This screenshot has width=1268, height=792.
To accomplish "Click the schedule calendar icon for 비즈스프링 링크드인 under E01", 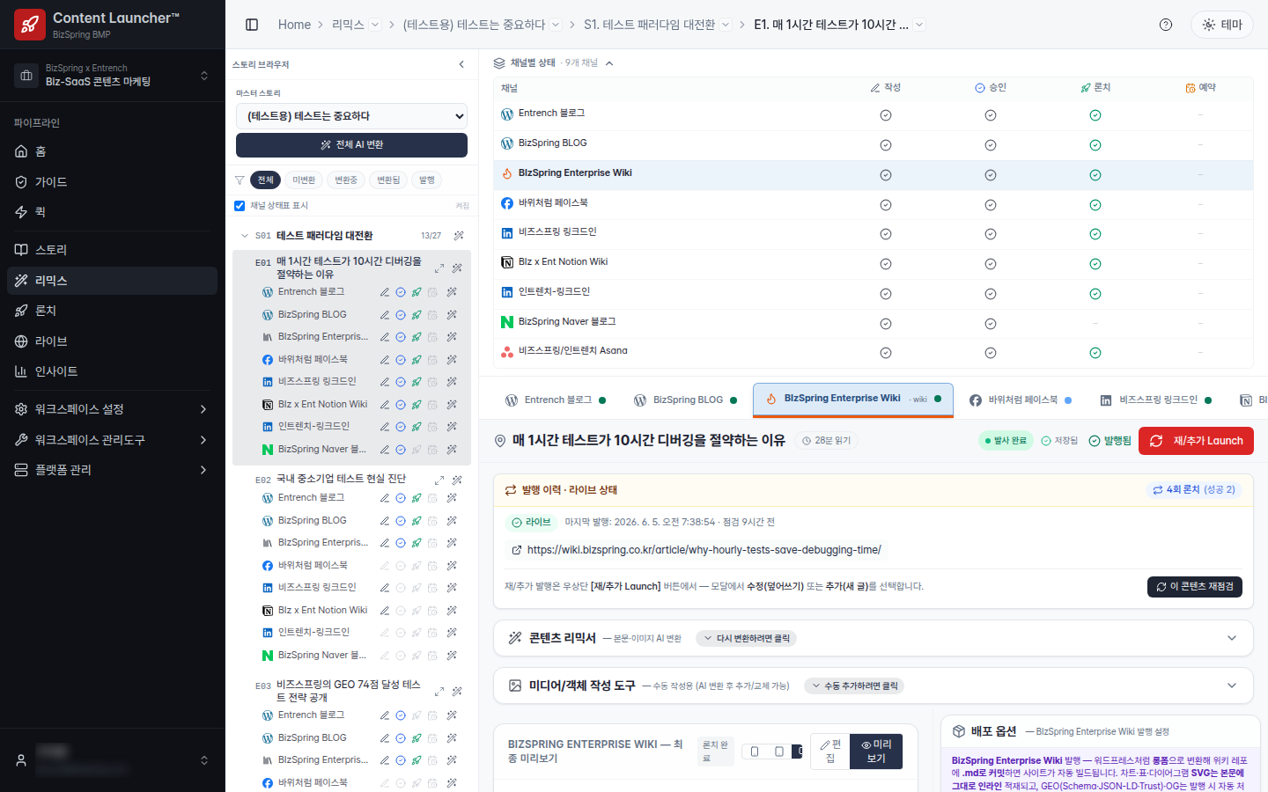I will (432, 382).
